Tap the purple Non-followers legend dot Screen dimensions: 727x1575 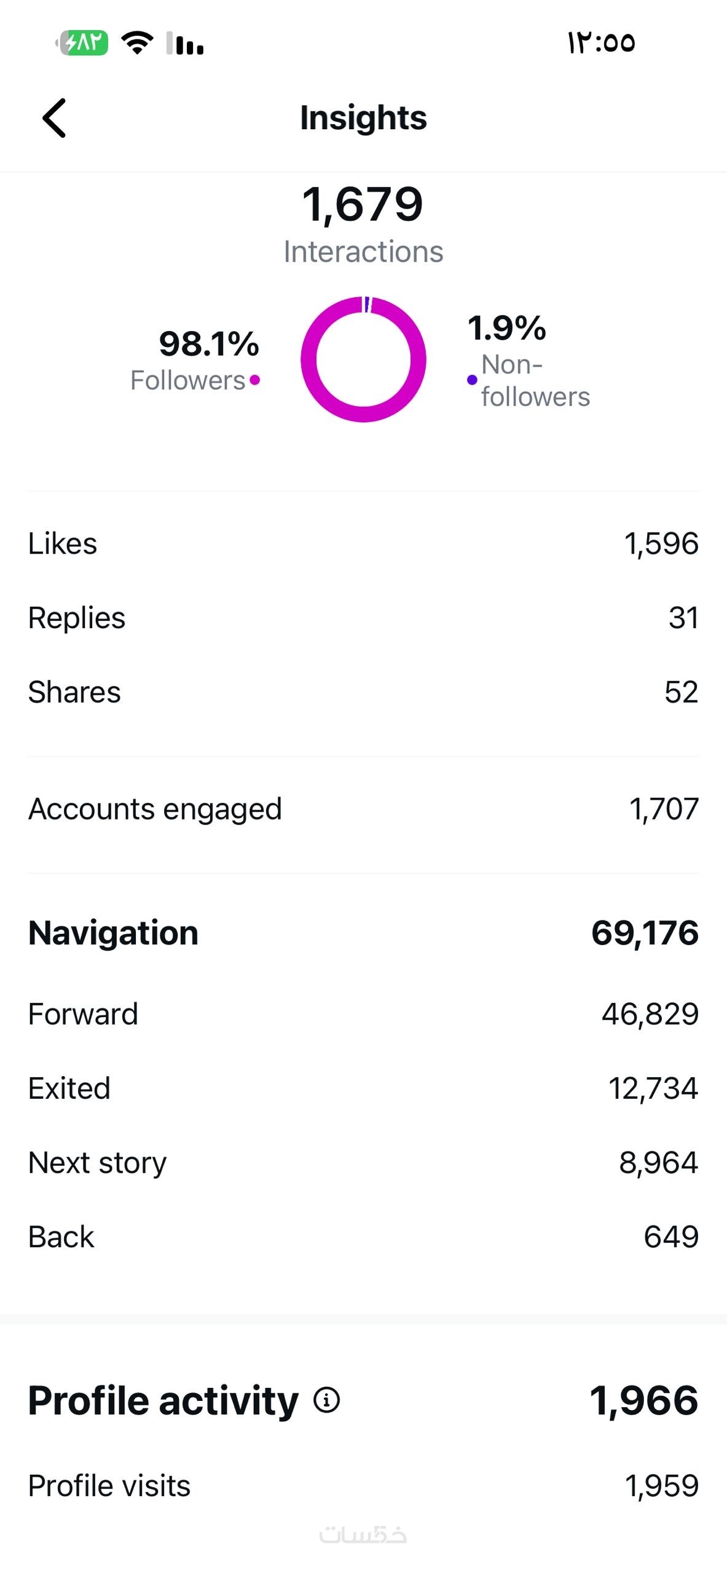tap(472, 380)
